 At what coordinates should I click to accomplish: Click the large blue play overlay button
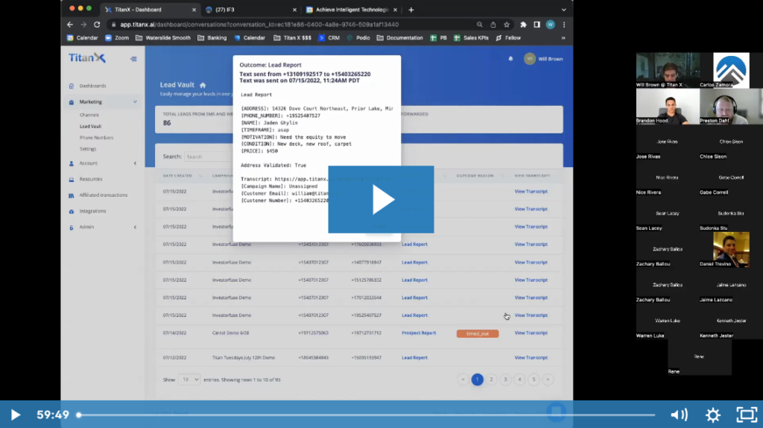(x=381, y=199)
